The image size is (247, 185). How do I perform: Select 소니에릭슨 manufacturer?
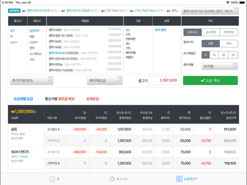point(35,54)
